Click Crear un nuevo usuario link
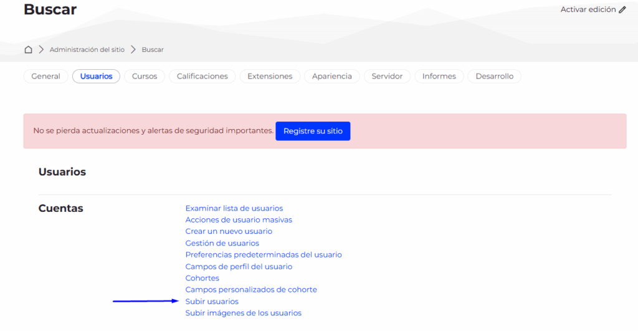The width and height of the screenshot is (638, 331). [x=229, y=231]
